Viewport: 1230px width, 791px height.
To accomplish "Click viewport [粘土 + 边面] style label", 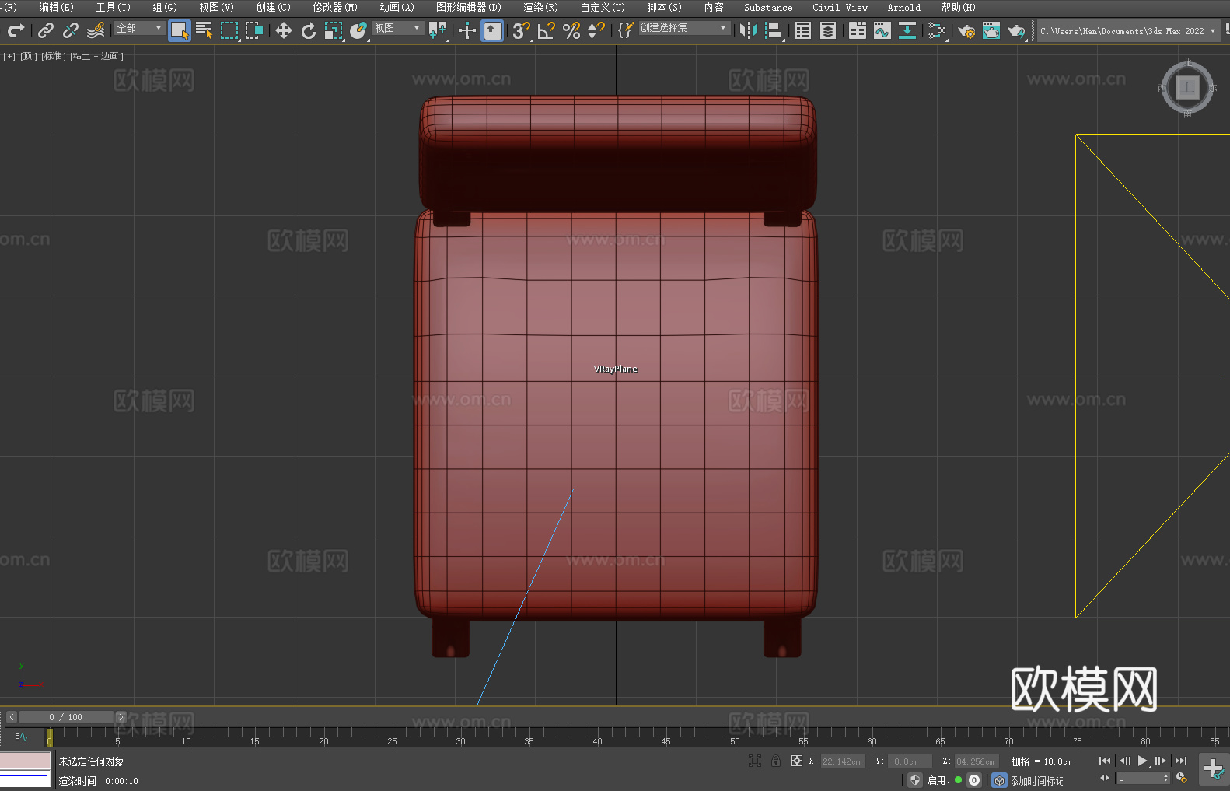I will coord(96,56).
